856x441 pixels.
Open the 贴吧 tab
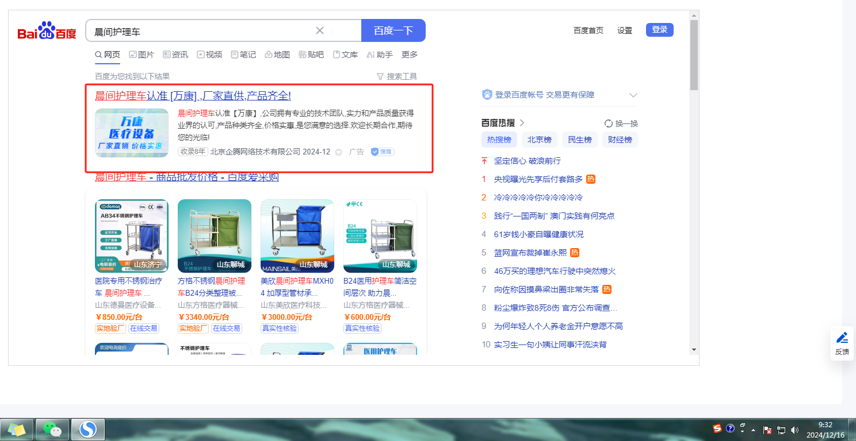click(311, 55)
